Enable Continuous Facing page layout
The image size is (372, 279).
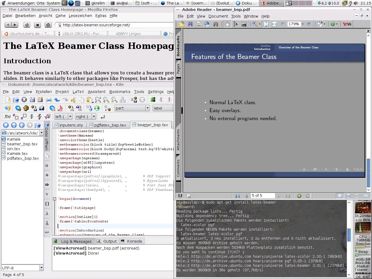(357, 196)
